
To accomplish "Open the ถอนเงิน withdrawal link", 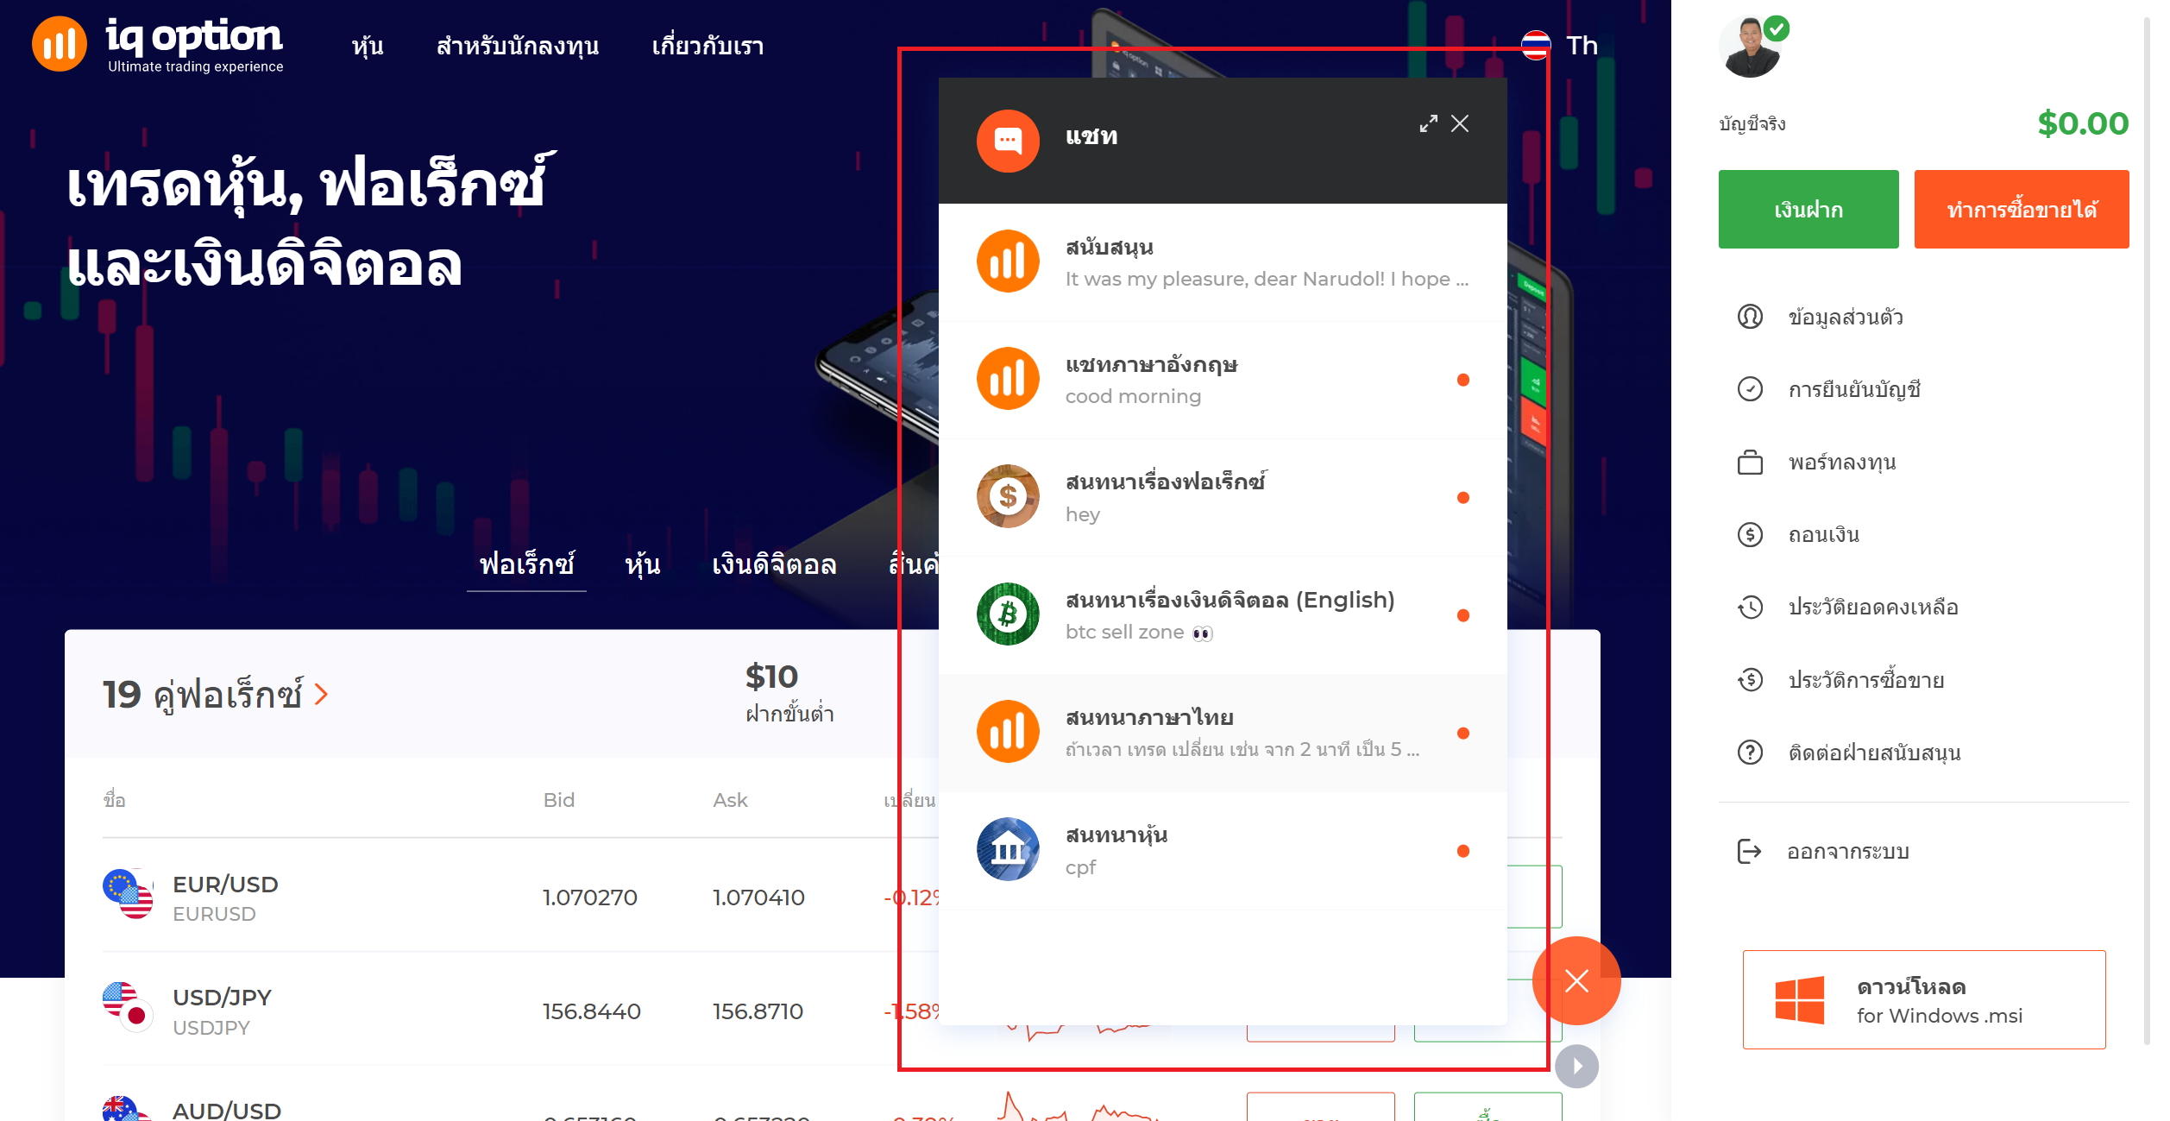I will point(1823,535).
